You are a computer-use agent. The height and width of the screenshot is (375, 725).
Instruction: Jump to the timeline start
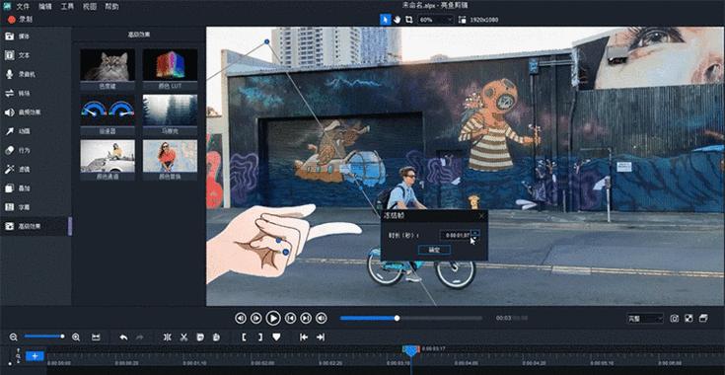pyautogui.click(x=304, y=337)
